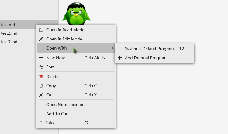This screenshot has height=134, width=228.
Task: Click the plus icon beside Add External Program
Action: (x=120, y=58)
